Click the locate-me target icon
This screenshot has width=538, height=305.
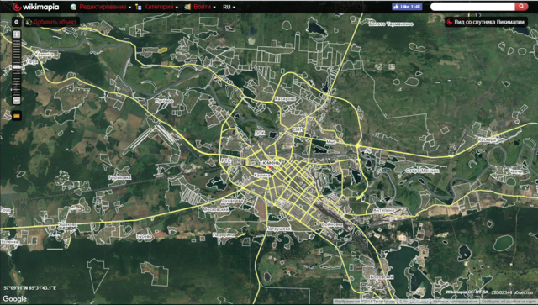click(x=17, y=22)
